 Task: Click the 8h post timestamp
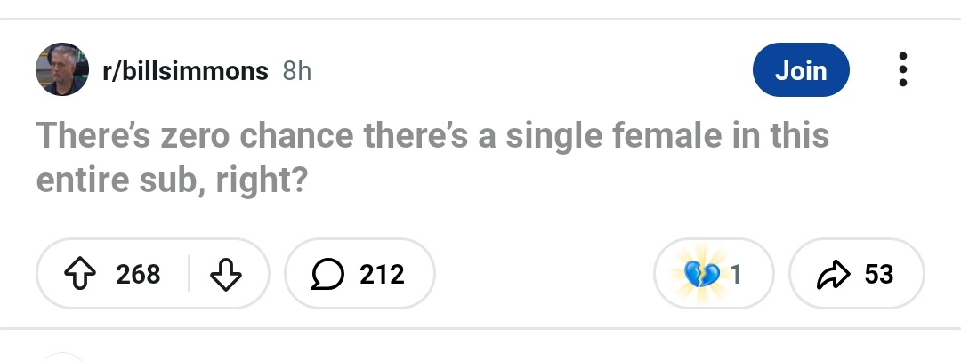click(297, 71)
